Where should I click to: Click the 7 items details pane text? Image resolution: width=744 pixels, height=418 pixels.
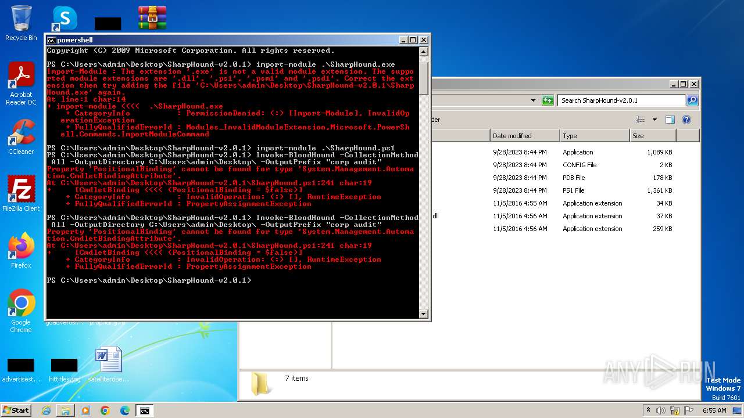click(x=296, y=379)
